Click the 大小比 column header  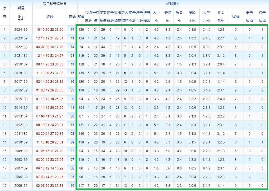[x=156, y=17]
